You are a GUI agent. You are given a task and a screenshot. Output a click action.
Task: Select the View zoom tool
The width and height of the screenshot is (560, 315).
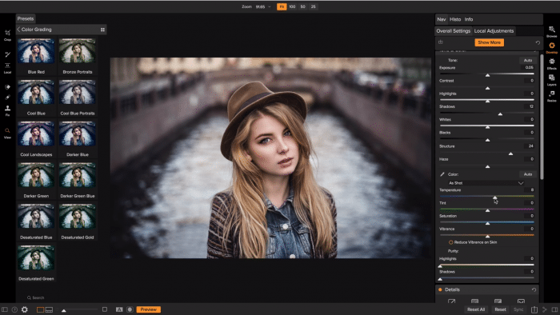click(x=7, y=133)
